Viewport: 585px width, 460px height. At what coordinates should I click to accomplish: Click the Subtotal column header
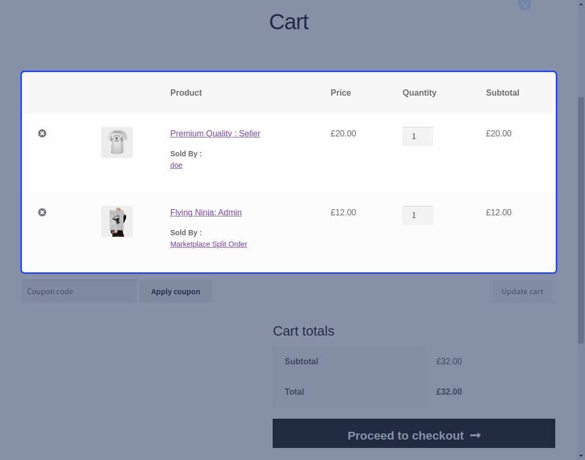(x=502, y=93)
